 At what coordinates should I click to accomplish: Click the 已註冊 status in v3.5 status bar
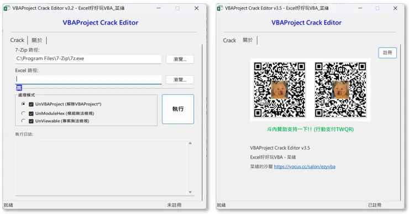(x=375, y=205)
